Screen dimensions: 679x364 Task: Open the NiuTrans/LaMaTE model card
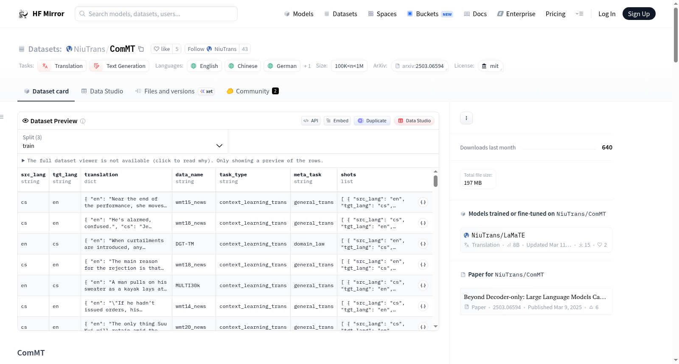[x=536, y=240]
